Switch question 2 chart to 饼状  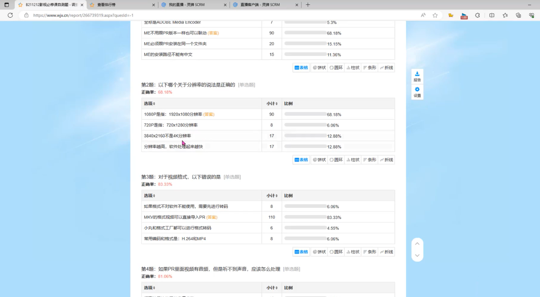[x=319, y=160]
